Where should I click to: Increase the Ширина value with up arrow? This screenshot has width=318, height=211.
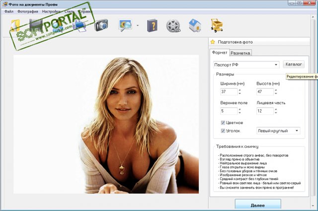click(239, 90)
